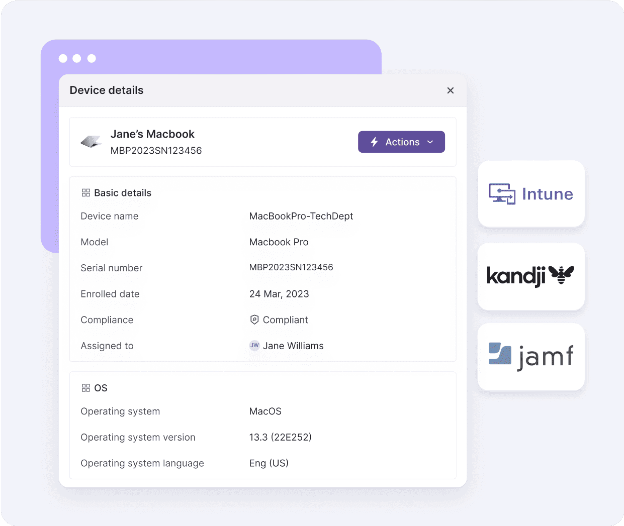The width and height of the screenshot is (624, 526).
Task: Click the Intune monitor logo icon
Action: pos(502,194)
